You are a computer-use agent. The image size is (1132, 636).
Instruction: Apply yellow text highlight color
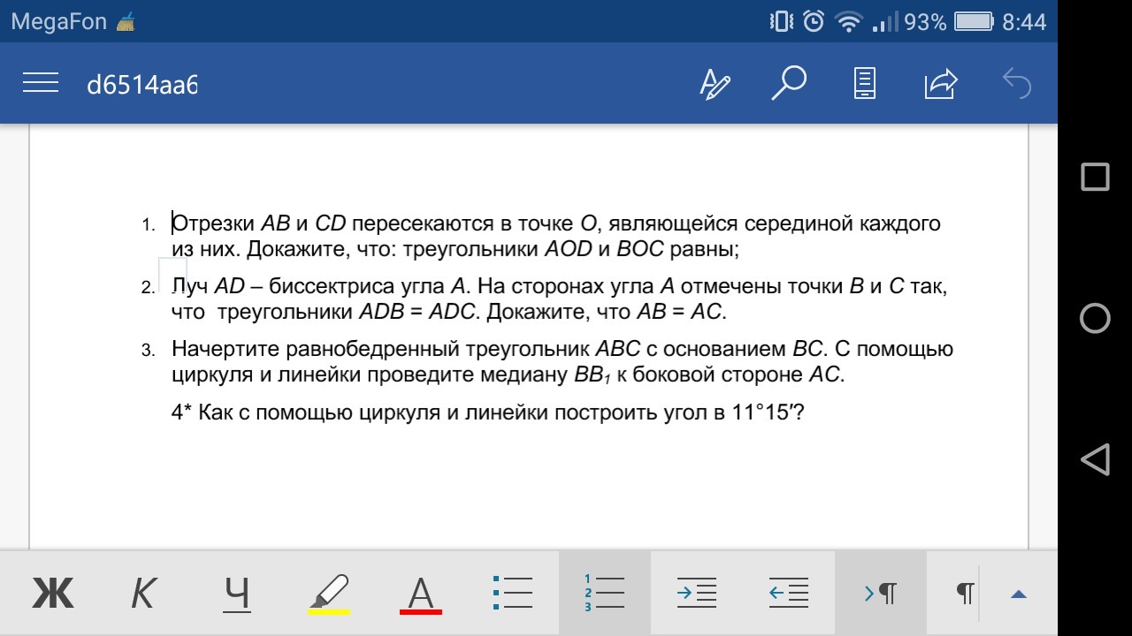330,594
